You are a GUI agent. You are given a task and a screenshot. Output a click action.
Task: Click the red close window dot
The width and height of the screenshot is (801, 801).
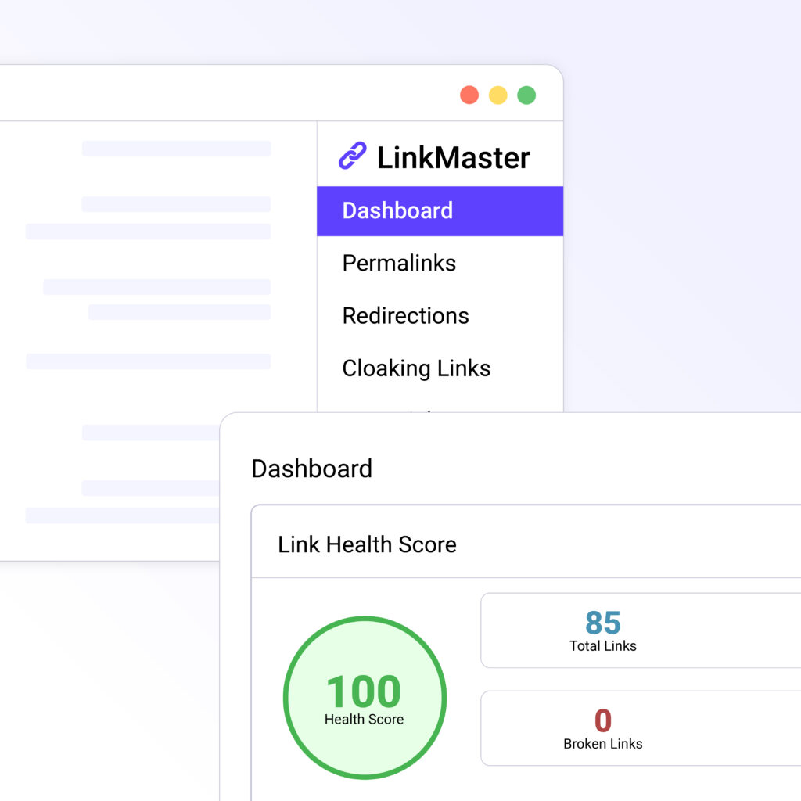pos(469,95)
